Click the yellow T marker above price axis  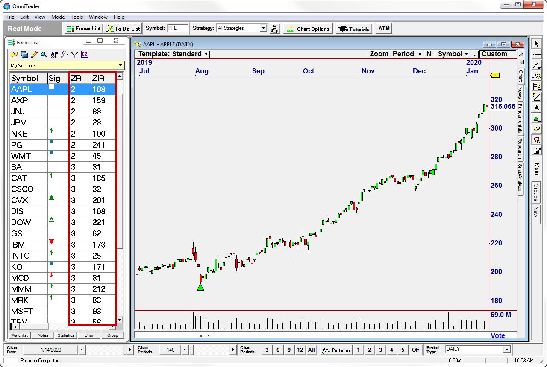[495, 75]
